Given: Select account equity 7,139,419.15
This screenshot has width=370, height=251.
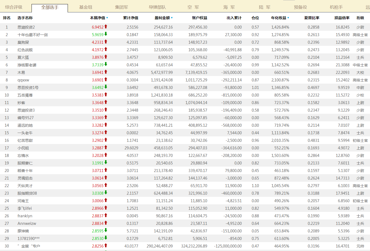Looking at the screenshot, I should click(196, 73).
